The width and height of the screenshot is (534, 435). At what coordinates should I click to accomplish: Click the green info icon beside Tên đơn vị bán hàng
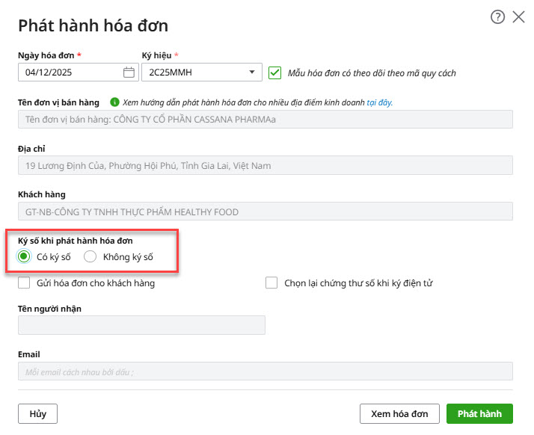click(x=114, y=102)
